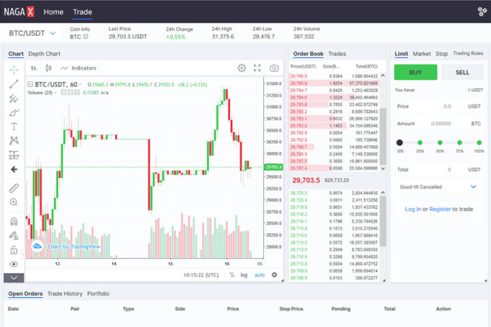491x327 pixels.
Task: Select the Limit order tab
Action: pyautogui.click(x=401, y=54)
